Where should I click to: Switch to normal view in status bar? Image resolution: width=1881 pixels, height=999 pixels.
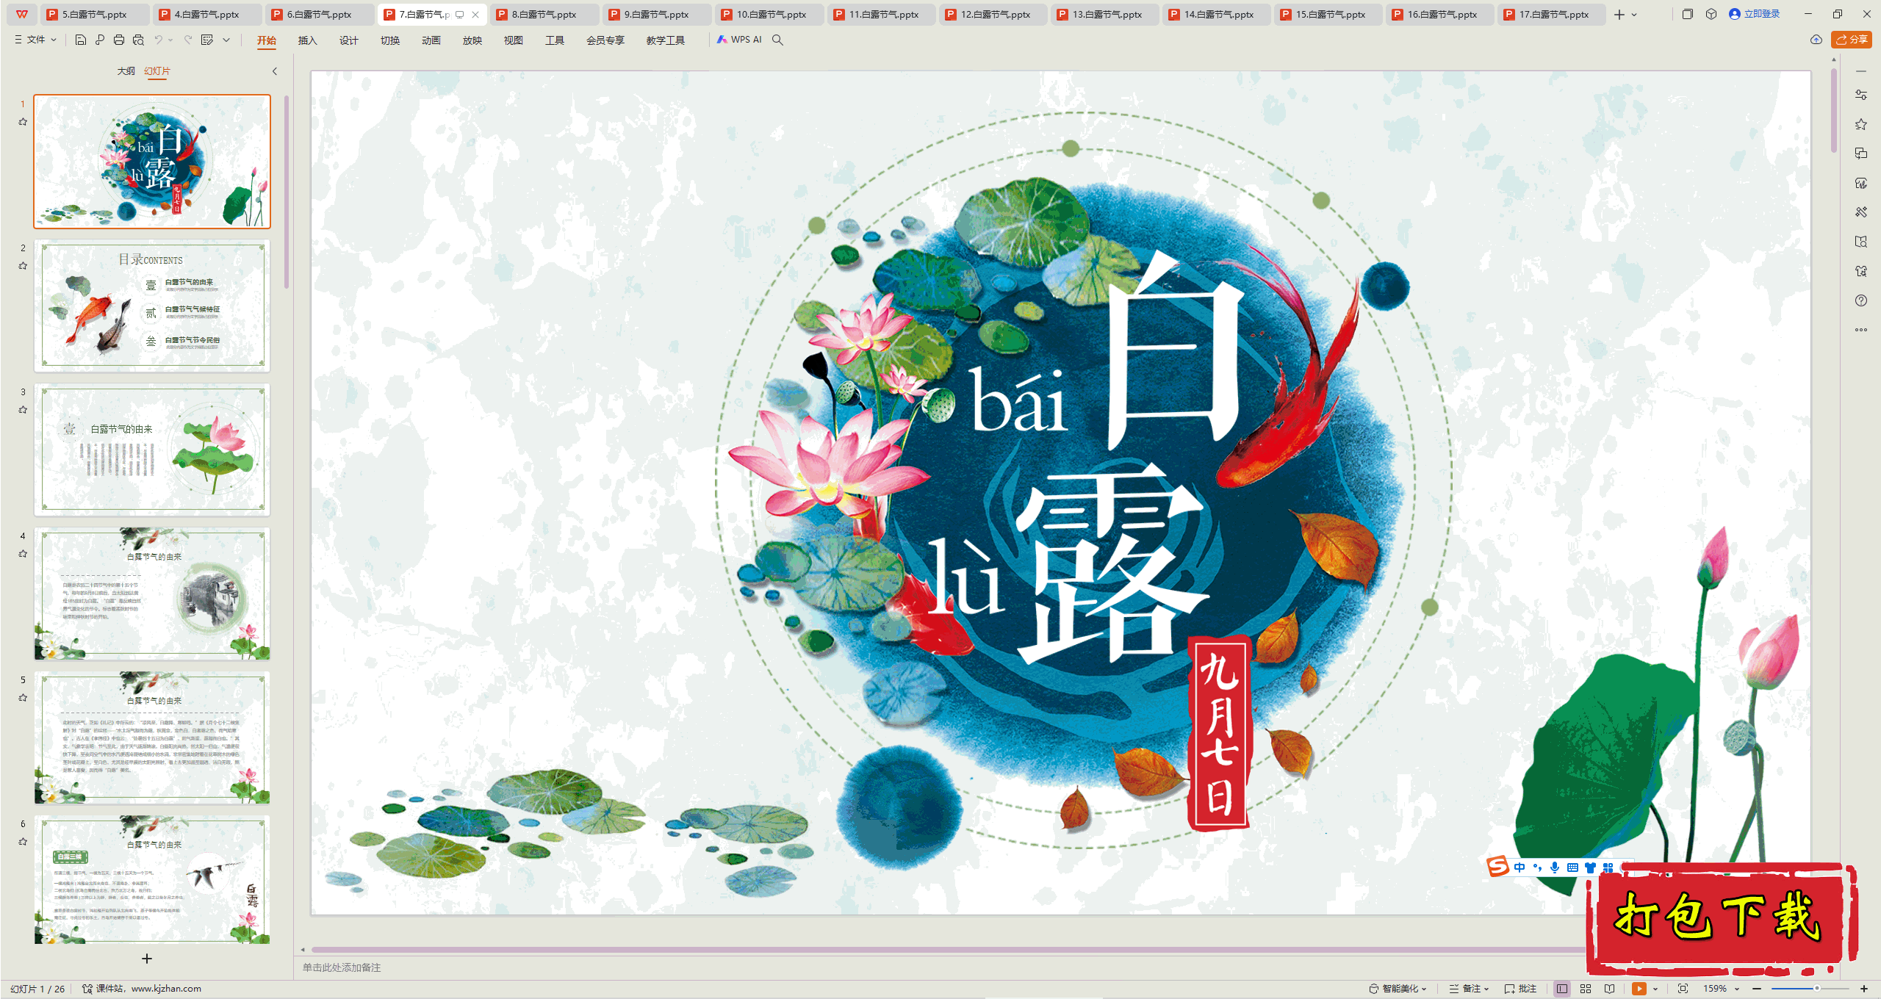coord(1562,989)
